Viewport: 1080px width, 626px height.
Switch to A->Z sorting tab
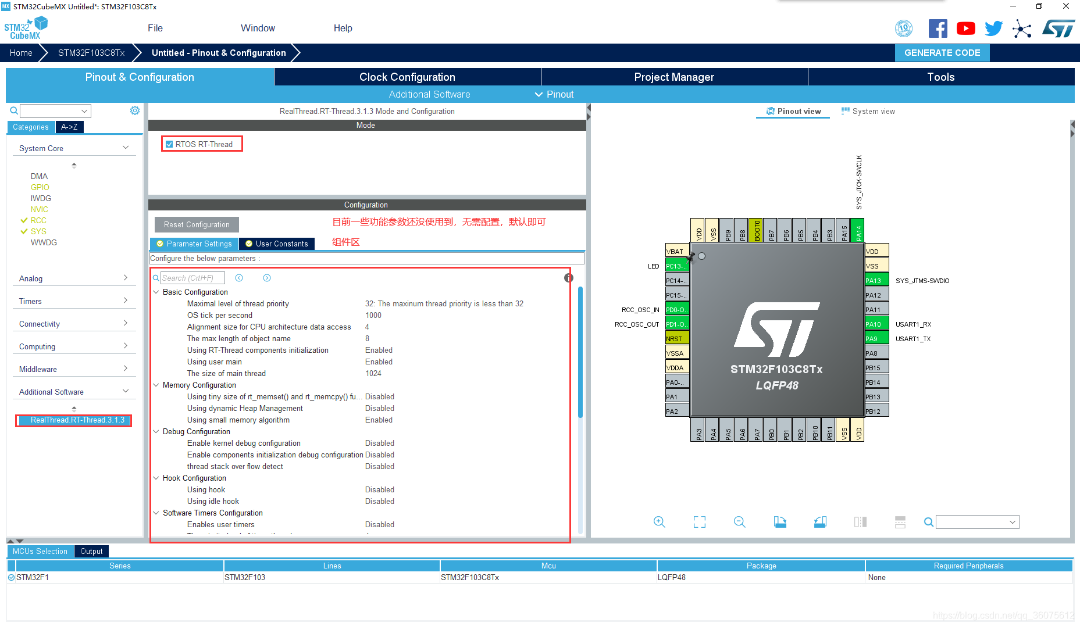coord(69,127)
